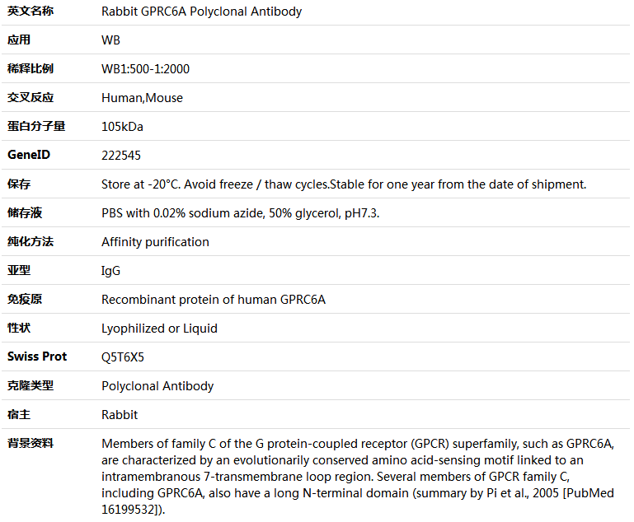Select the Polyclonal Antibody clone type value
This screenshot has width=634, height=522.
tap(157, 386)
